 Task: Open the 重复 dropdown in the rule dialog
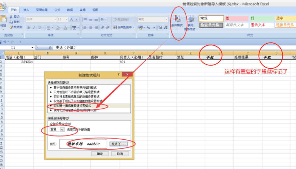coord(62,129)
